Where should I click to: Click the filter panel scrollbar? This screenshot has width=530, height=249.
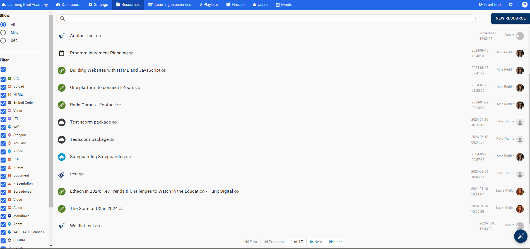(x=51, y=111)
